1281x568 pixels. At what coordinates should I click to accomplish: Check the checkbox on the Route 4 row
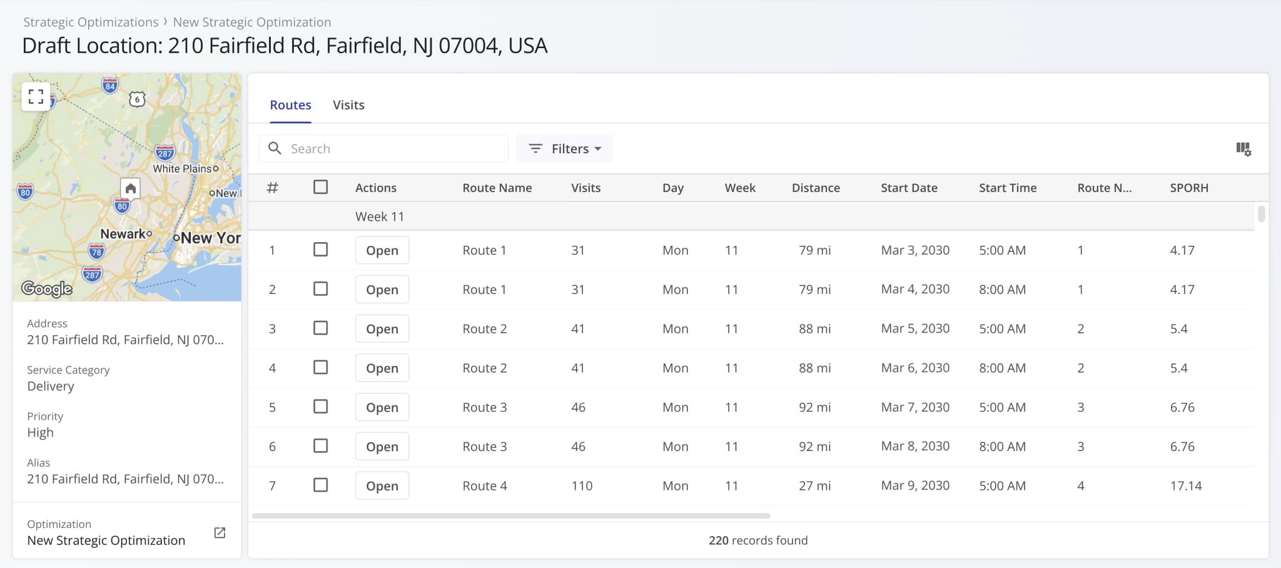[x=321, y=485]
